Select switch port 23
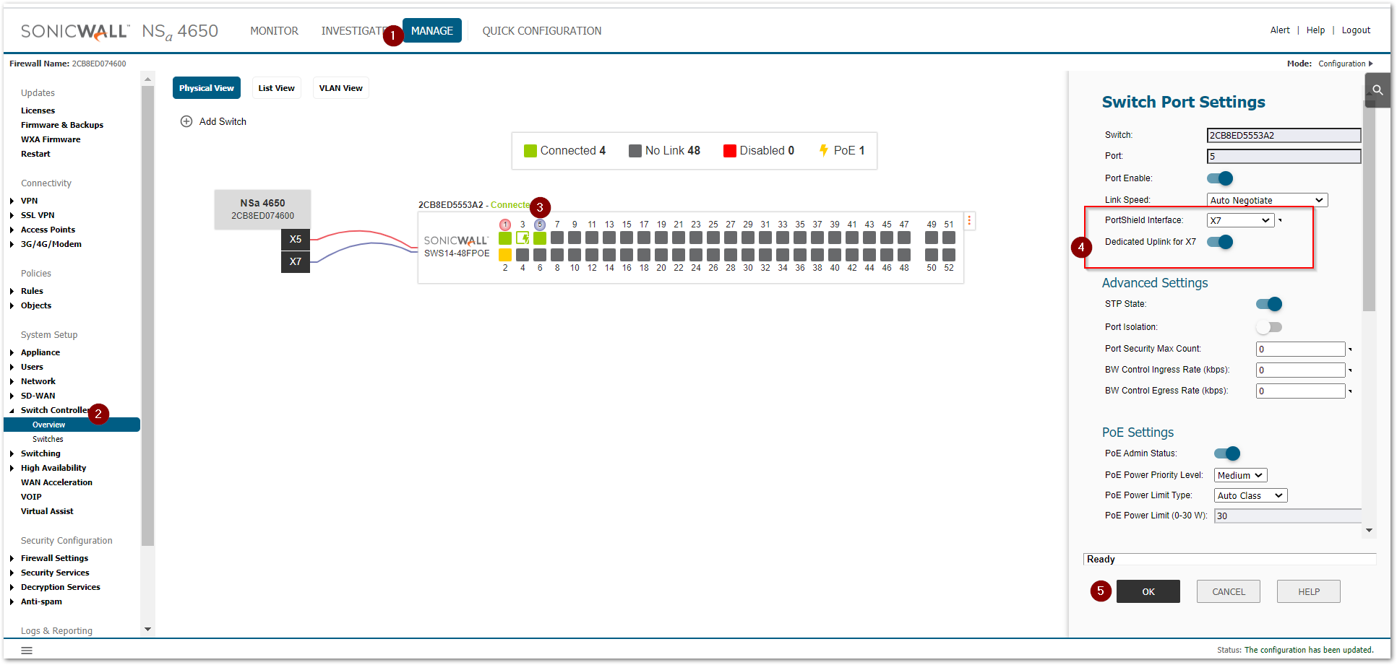The height and width of the screenshot is (665, 1397). point(696,238)
